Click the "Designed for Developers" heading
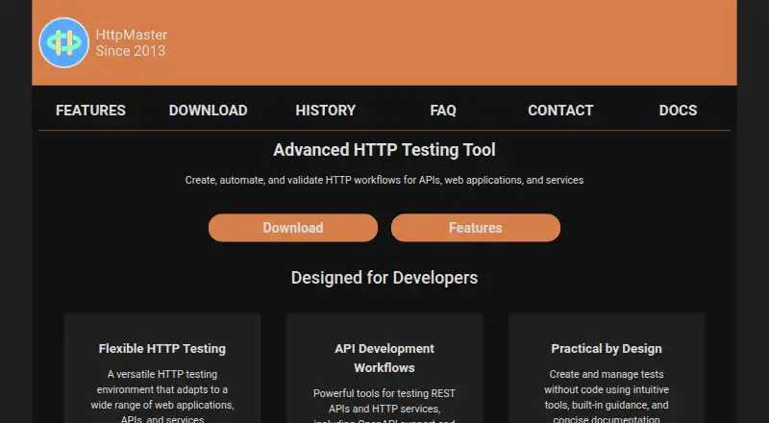This screenshot has height=423, width=769. (x=384, y=278)
